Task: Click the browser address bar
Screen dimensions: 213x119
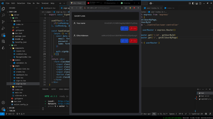Action: (102, 8)
